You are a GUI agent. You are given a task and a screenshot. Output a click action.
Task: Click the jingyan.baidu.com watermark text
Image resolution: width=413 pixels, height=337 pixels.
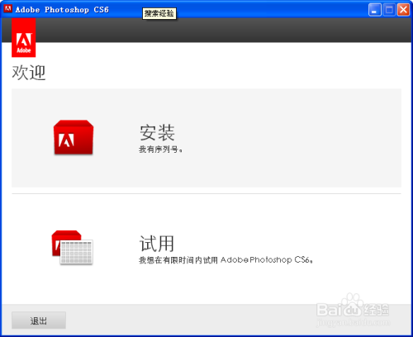[x=354, y=322]
